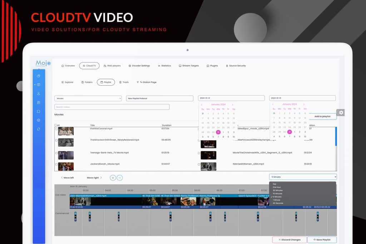Select the Cloud TV tab
This screenshot has width=366, height=244.
tap(89, 66)
